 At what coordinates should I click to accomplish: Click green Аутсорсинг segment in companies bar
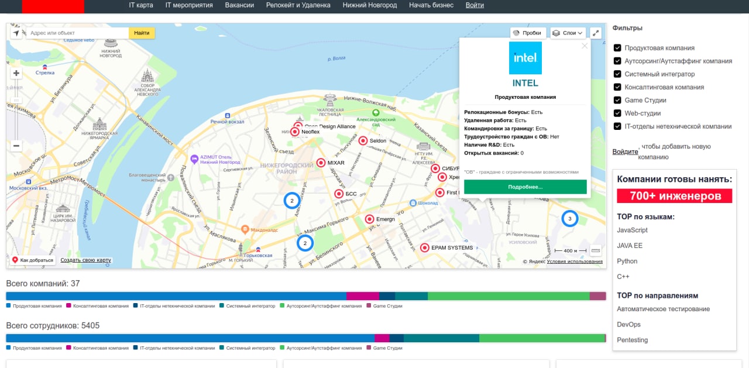point(509,296)
